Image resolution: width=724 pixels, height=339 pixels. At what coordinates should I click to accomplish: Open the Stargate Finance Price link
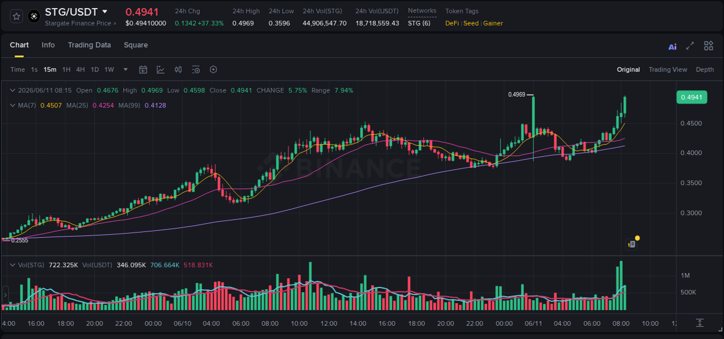click(81, 23)
